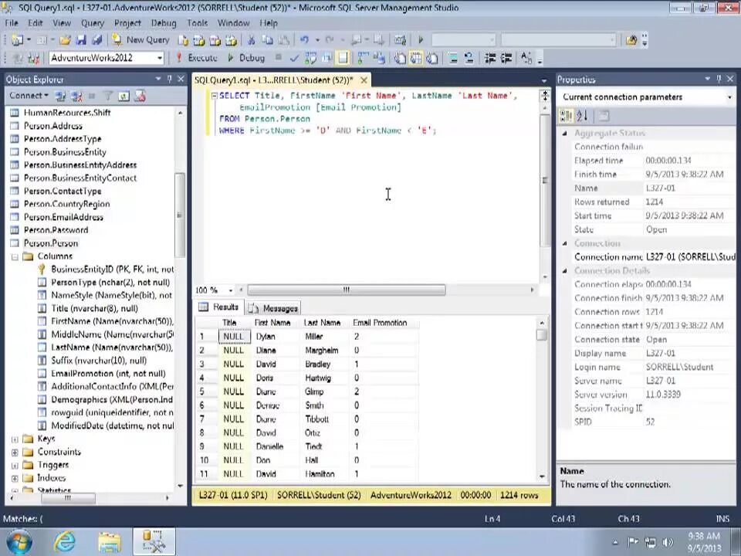The width and height of the screenshot is (741, 556).
Task: Open the Tools menu
Action: (197, 22)
